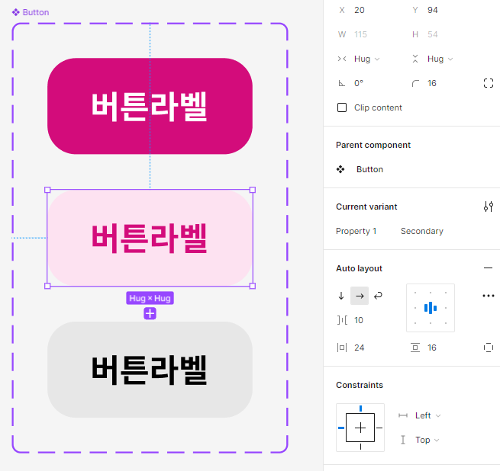This screenshot has height=471, width=500.
Task: Click the vertical padding icon
Action: (x=415, y=348)
